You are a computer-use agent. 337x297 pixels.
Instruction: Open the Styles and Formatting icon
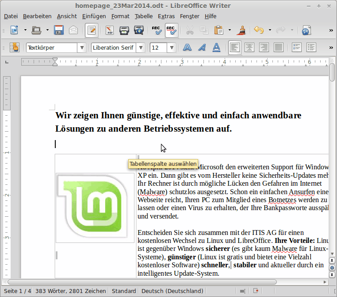tap(15, 47)
